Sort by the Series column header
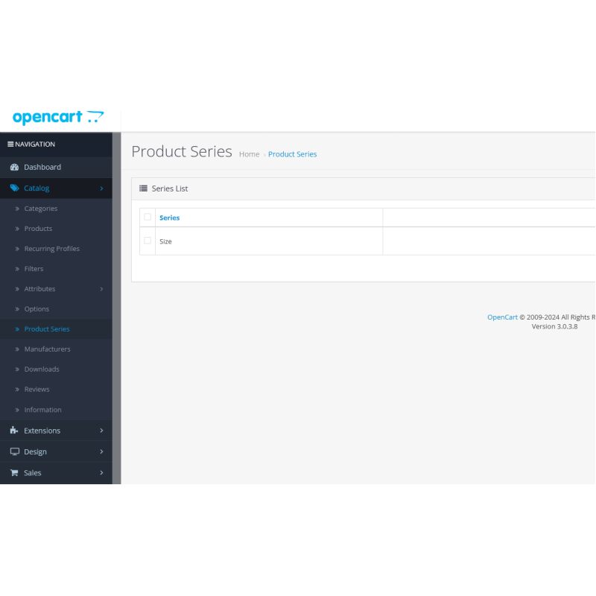The image size is (596, 596). 169,218
